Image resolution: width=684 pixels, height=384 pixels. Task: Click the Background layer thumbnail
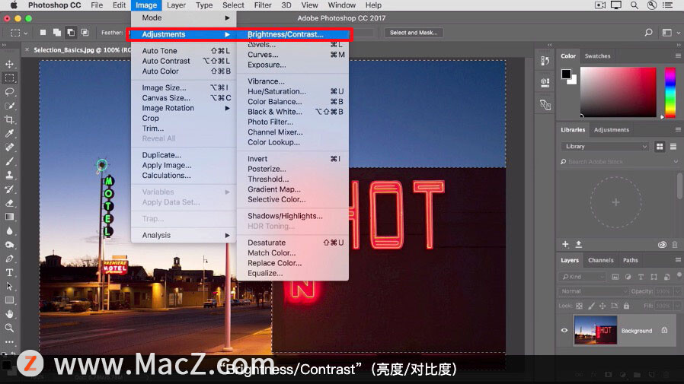(x=596, y=331)
